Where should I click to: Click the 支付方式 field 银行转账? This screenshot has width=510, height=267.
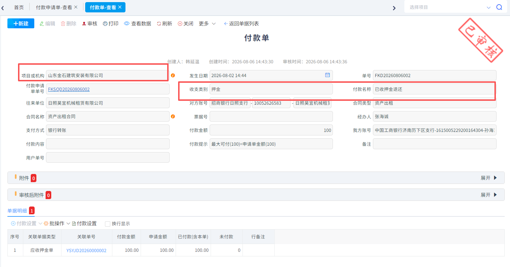coord(108,130)
